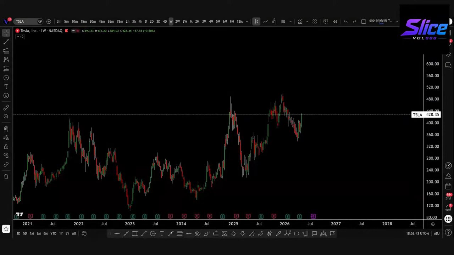Open the go-to-date calendar icon

click(84, 233)
